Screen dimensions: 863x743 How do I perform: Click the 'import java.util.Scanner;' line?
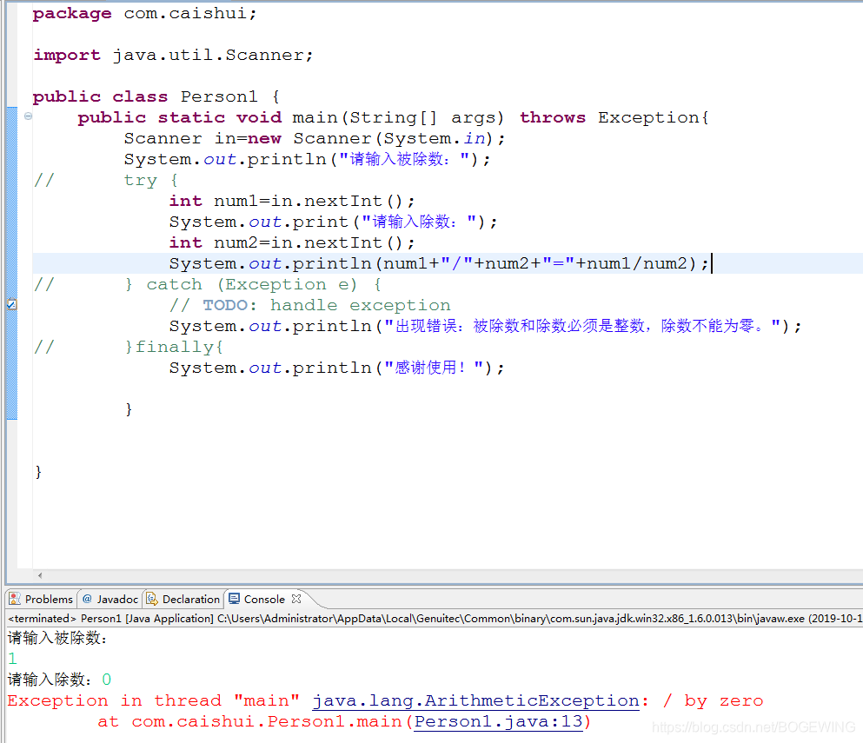click(173, 55)
